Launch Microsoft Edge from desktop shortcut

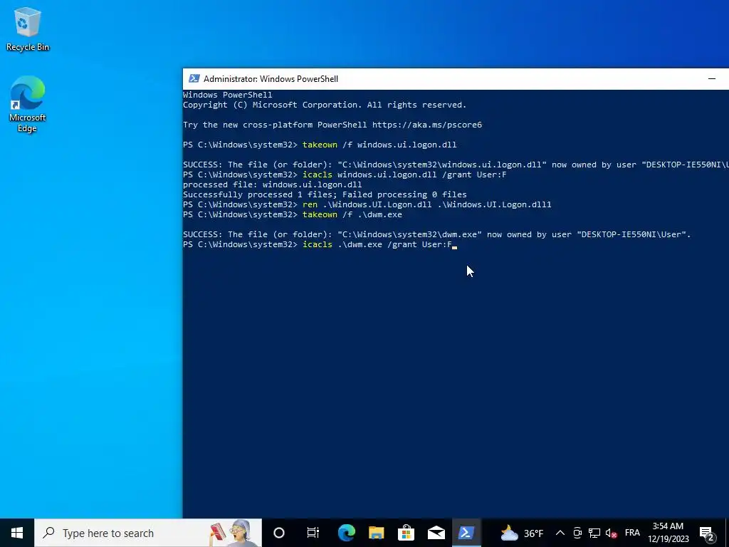point(28,104)
